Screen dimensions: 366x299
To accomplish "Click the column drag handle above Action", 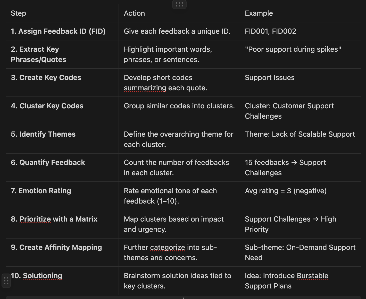I will [x=179, y=4].
